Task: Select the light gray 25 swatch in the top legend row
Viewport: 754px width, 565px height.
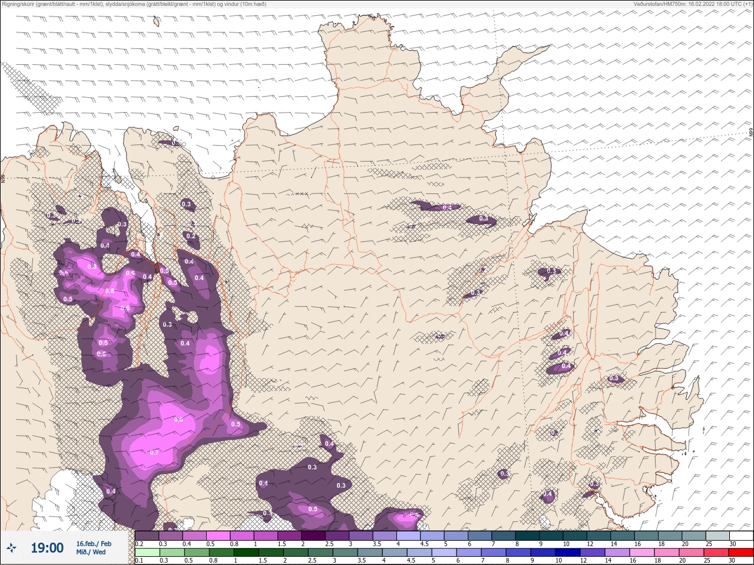Action: click(718, 536)
